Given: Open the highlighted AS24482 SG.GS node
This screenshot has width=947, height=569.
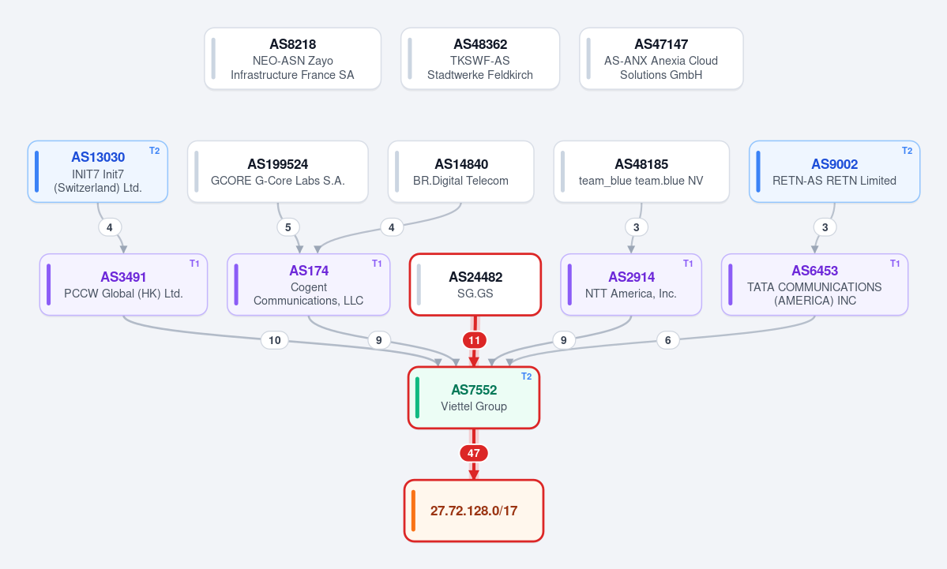Looking at the screenshot, I should tap(475, 285).
